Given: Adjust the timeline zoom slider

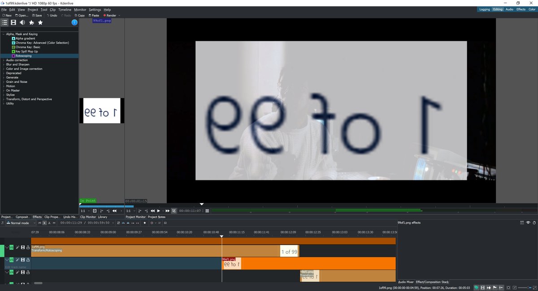Looking at the screenshot, I should click(525, 287).
